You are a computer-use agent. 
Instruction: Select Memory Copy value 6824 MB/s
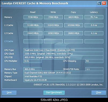pyautogui.click(x=74, y=17)
